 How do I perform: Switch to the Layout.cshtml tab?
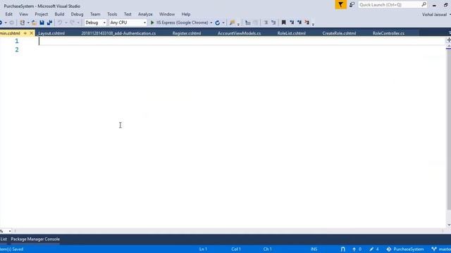[x=51, y=33]
